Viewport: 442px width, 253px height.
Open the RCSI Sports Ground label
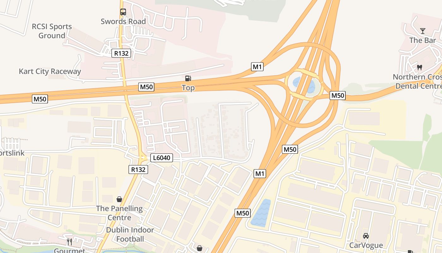pyautogui.click(x=52, y=31)
